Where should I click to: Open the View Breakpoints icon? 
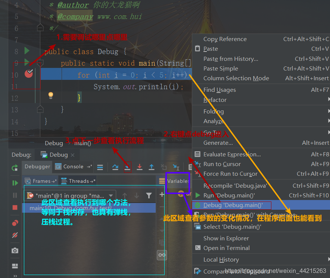(15, 223)
